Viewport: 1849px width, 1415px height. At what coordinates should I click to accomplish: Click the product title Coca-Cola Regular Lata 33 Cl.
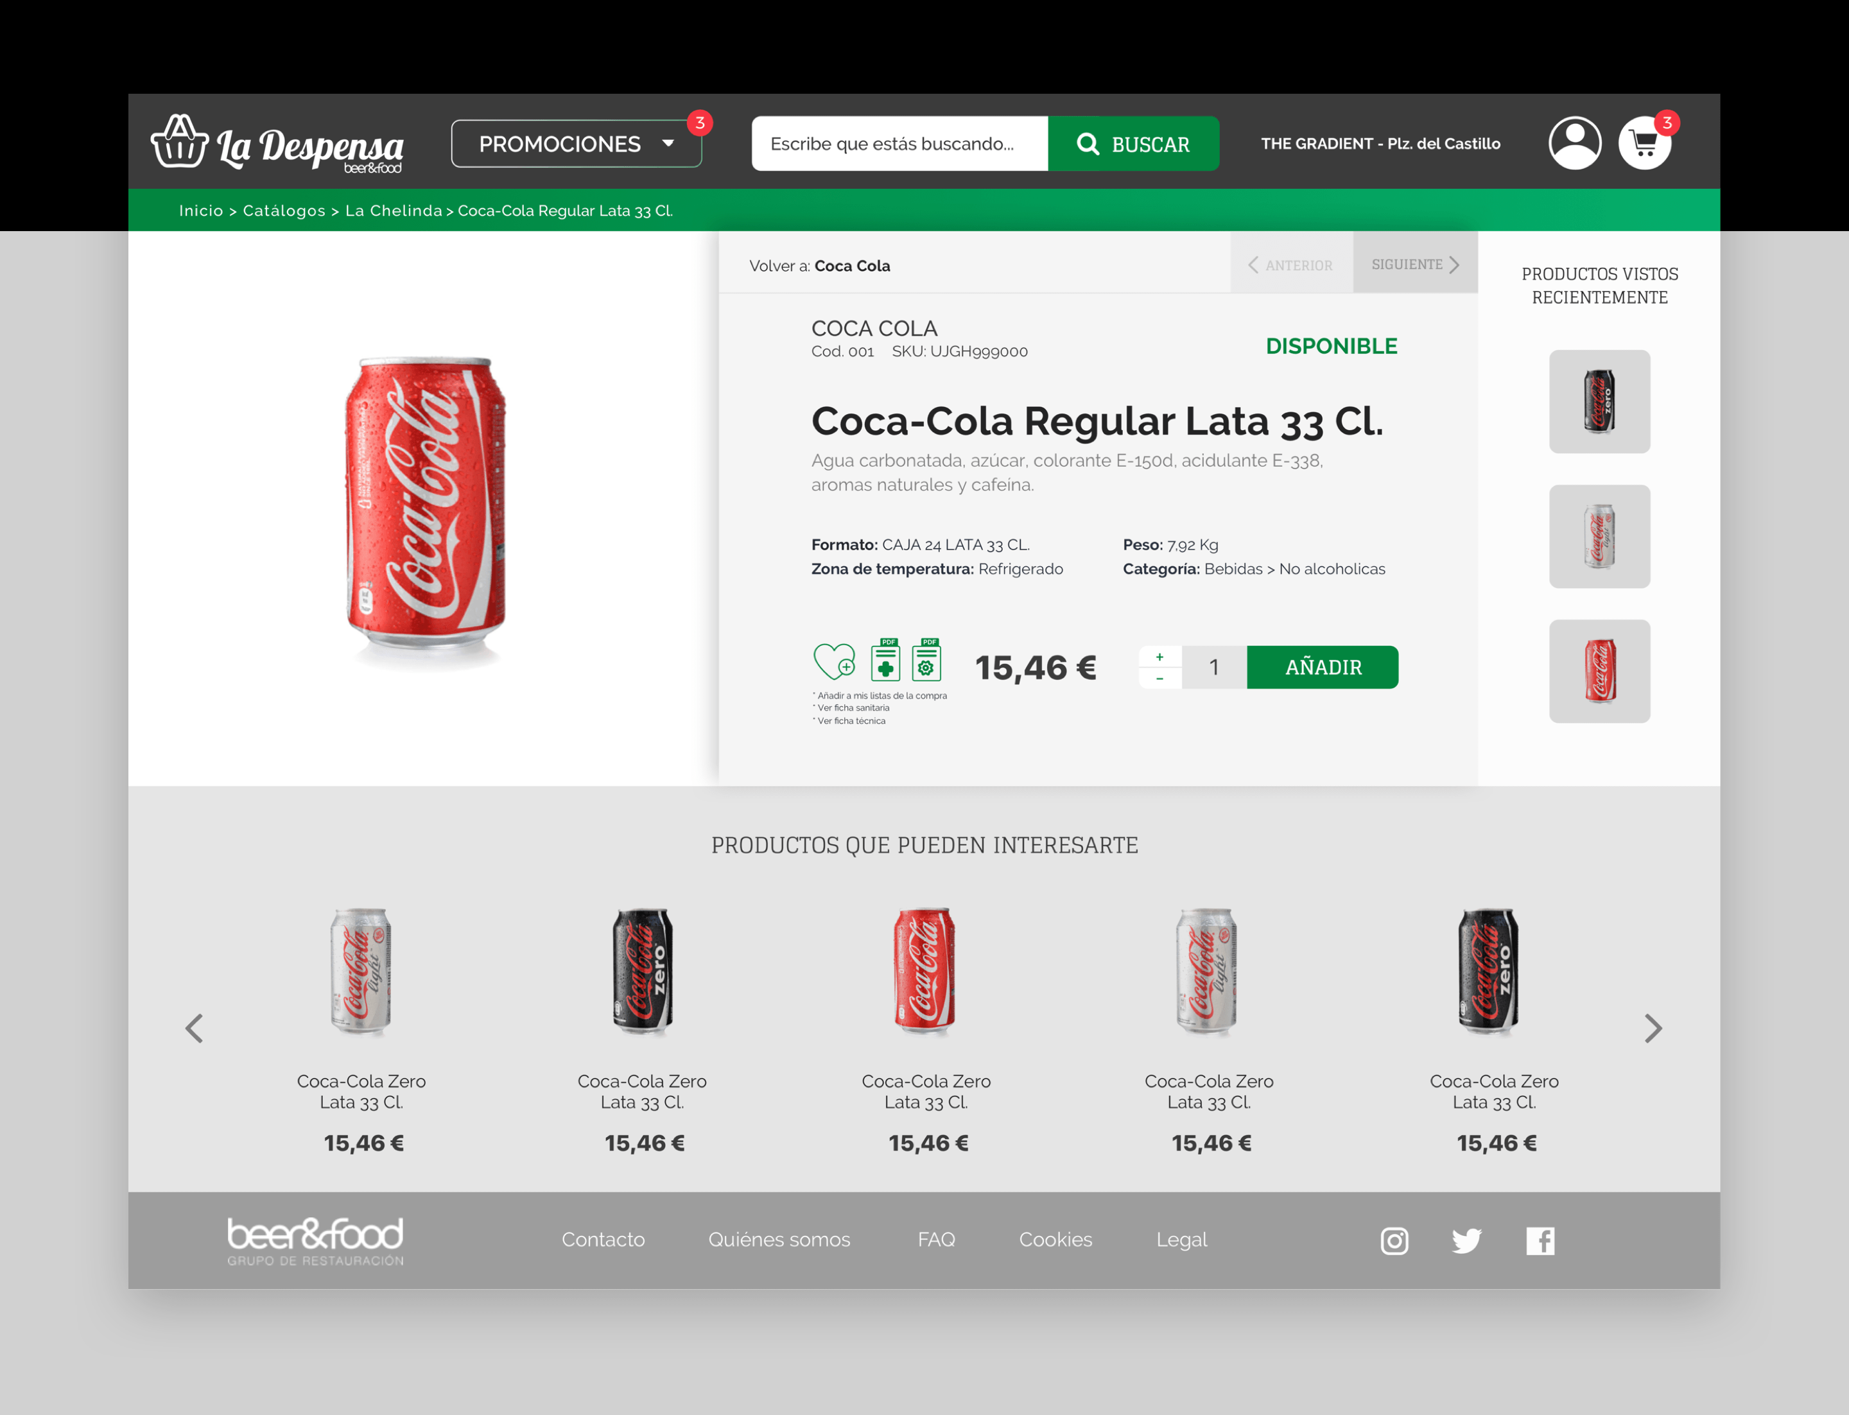point(1097,421)
